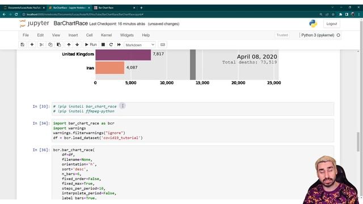The height and width of the screenshot is (204, 363).
Task: Go back in the browser
Action: (4, 14)
